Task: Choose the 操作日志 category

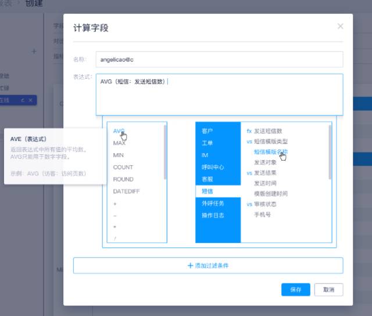Action: click(213, 215)
